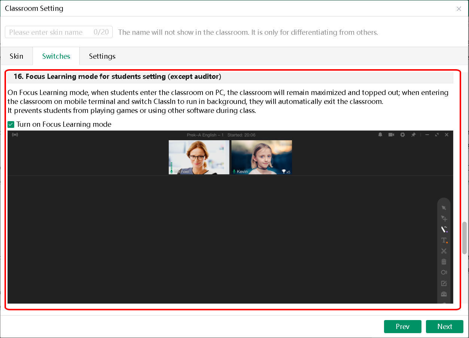Switch to the Skin tab
469x338 pixels.
pos(16,56)
